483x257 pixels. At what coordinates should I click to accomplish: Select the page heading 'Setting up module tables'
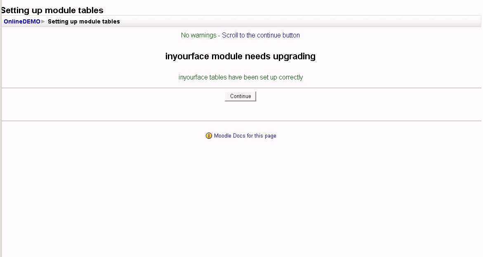click(52, 10)
